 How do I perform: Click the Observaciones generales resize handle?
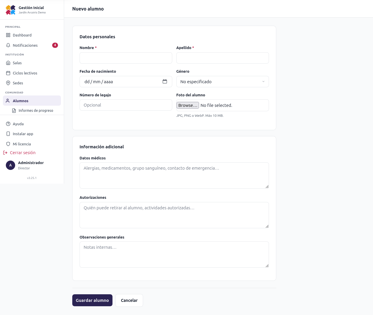pyautogui.click(x=267, y=266)
